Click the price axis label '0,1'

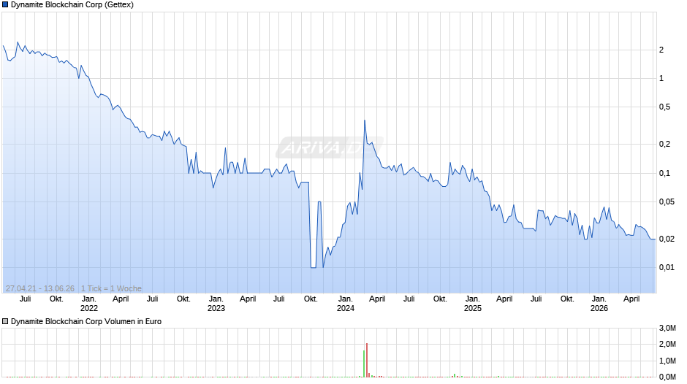664,174
